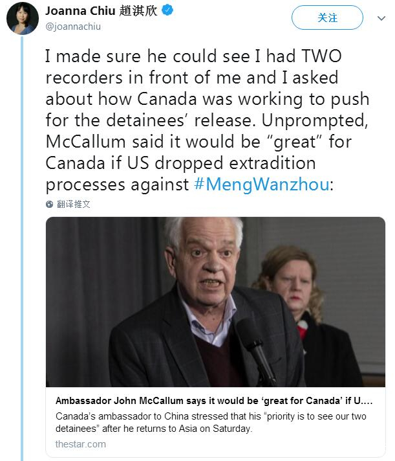Screen dimensions: 395x461
Task: Open the tweet options chevron
Action: 381,19
